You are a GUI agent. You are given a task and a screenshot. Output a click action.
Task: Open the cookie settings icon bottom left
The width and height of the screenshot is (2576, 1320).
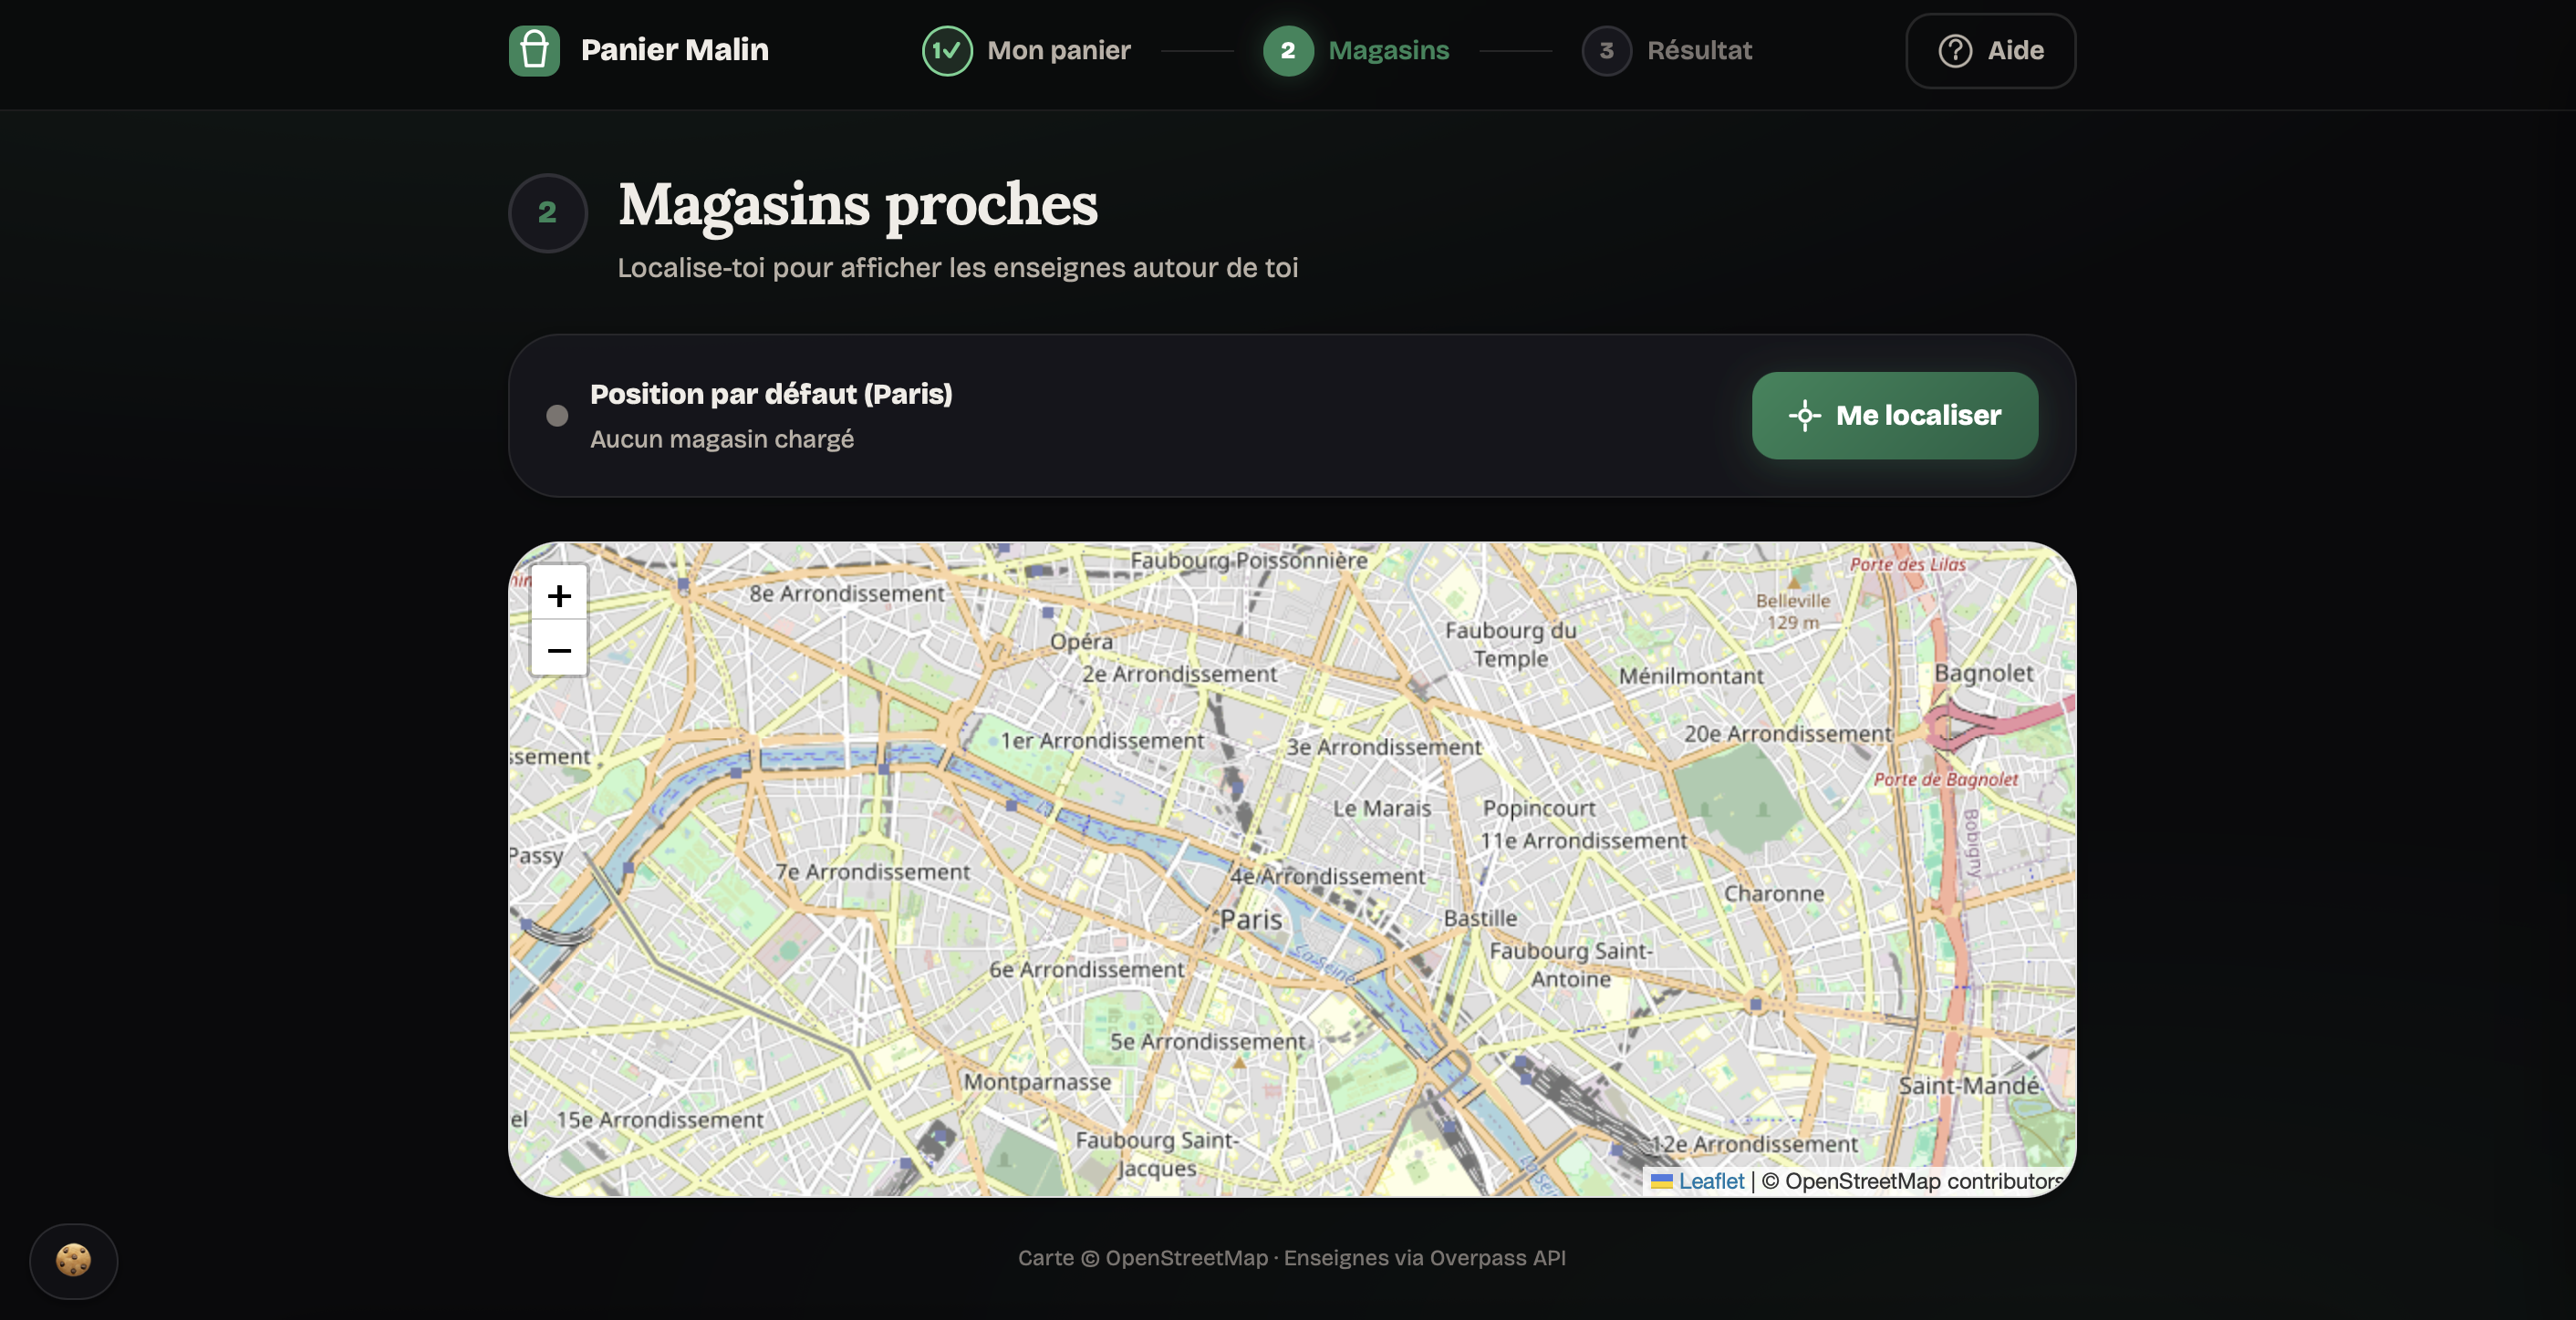pos(73,1261)
